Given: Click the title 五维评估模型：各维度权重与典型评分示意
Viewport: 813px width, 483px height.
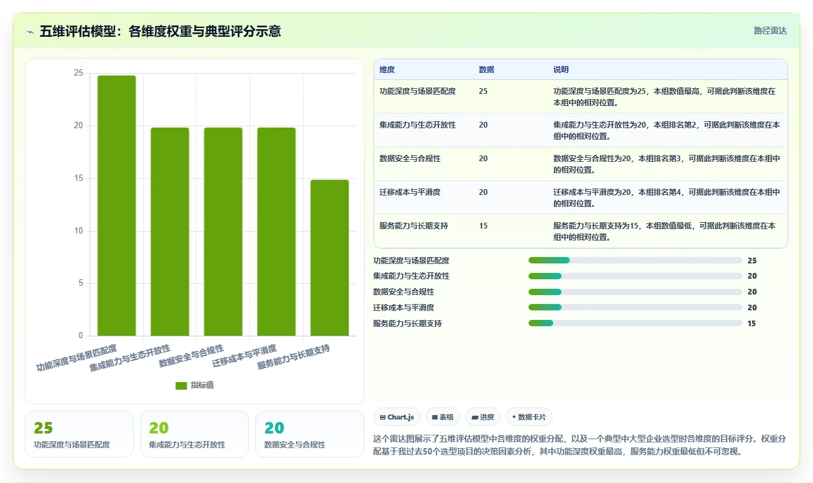Looking at the screenshot, I should (160, 31).
